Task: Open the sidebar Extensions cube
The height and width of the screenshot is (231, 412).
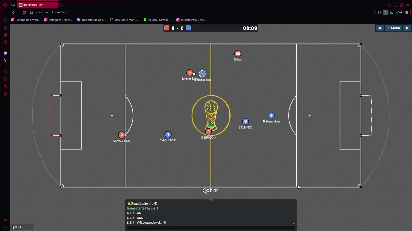Action: click(5, 87)
